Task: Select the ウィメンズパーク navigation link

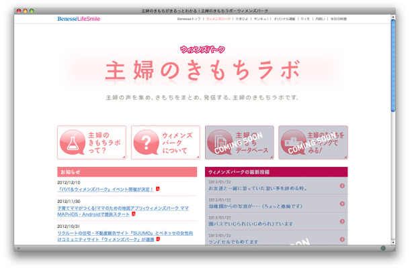Action: click(218, 19)
